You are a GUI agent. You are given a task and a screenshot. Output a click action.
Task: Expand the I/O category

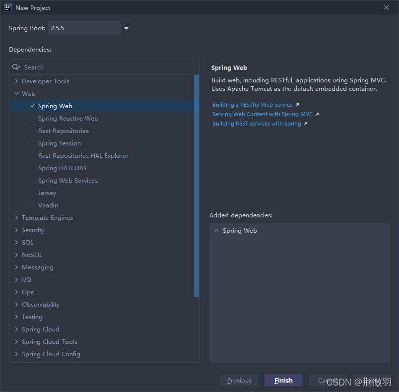click(x=16, y=279)
